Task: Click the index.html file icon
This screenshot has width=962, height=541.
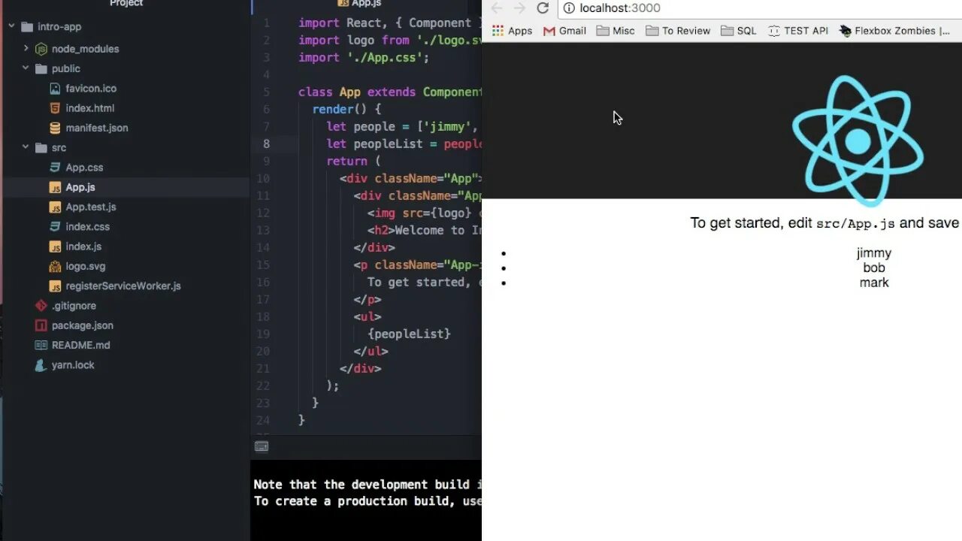Action: coord(55,108)
